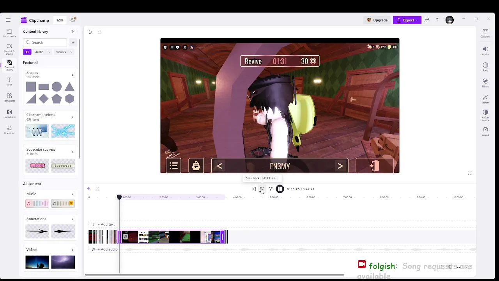The image size is (499, 281).
Task: Open the Brand kit sidebar tab
Action: [9, 130]
